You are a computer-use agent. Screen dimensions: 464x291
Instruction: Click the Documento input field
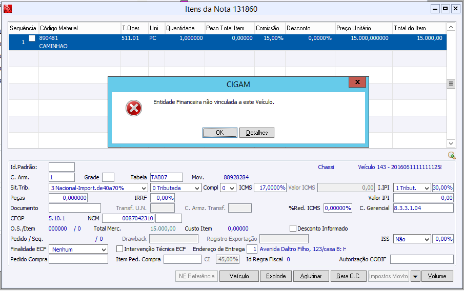coord(75,208)
